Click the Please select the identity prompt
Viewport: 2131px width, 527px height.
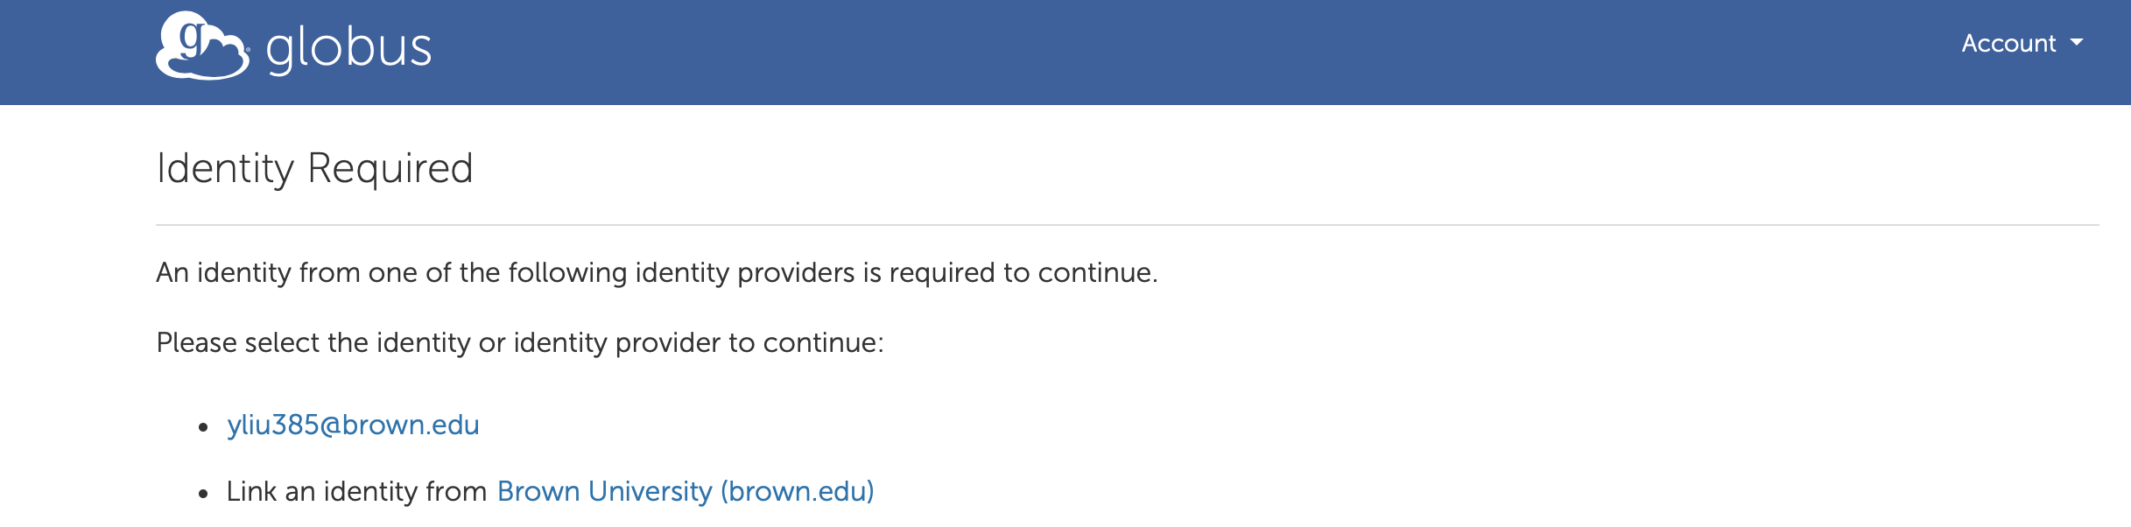pos(520,342)
